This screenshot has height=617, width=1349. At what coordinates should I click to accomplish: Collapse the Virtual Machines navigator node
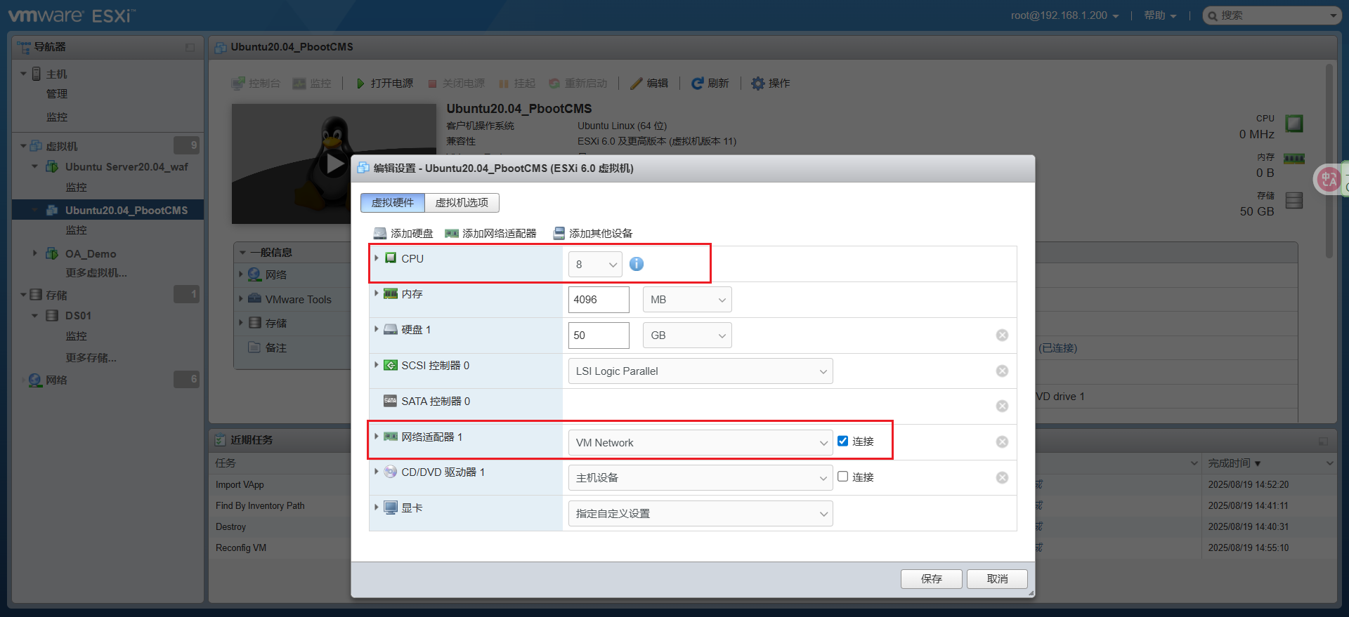pyautogui.click(x=23, y=146)
